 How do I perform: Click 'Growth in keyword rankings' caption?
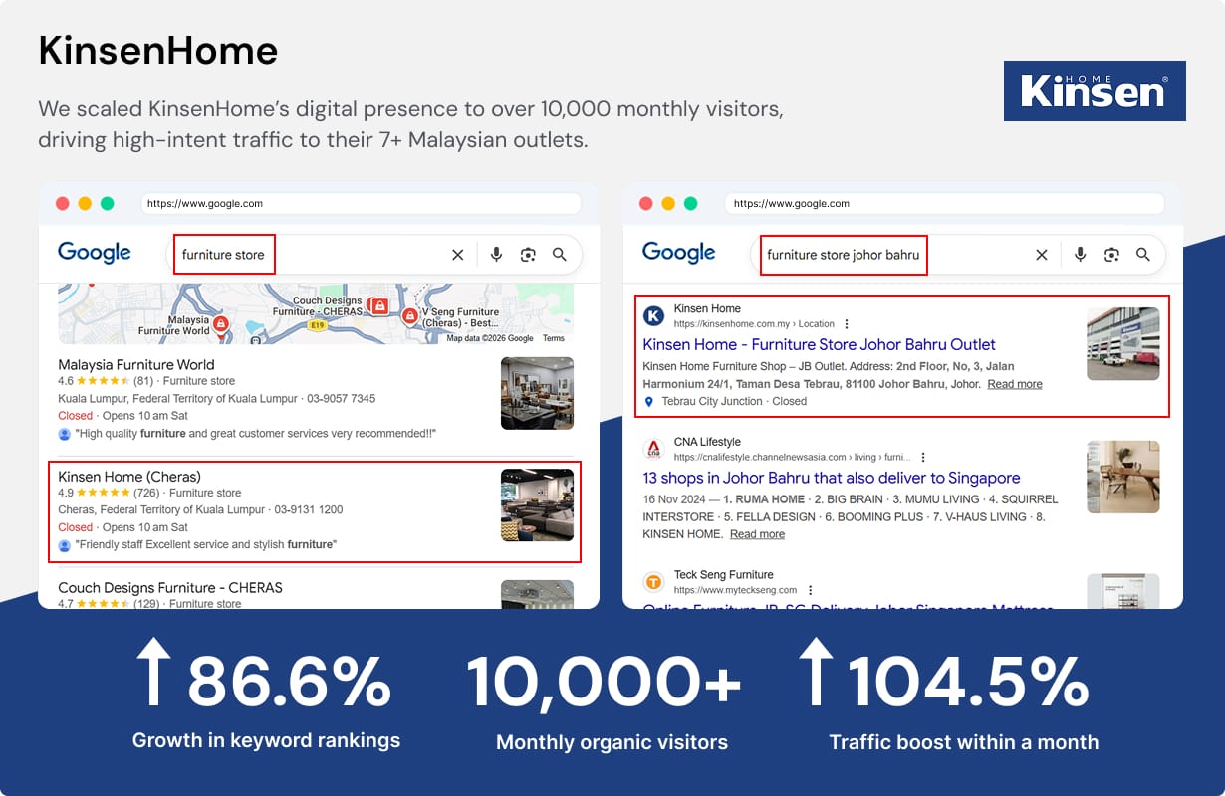click(x=266, y=740)
